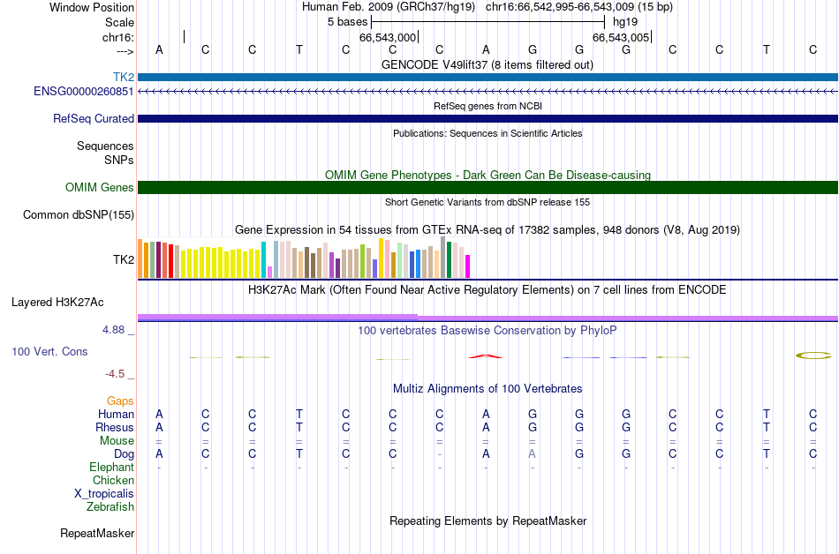
Task: Select the Sequences track label
Action: [x=105, y=146]
